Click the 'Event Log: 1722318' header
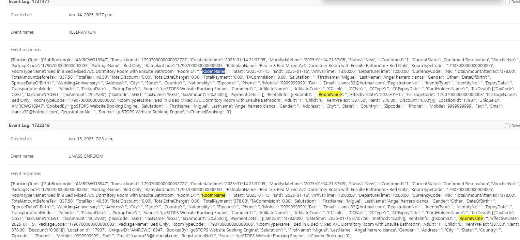520x240 pixels. pos(29,125)
